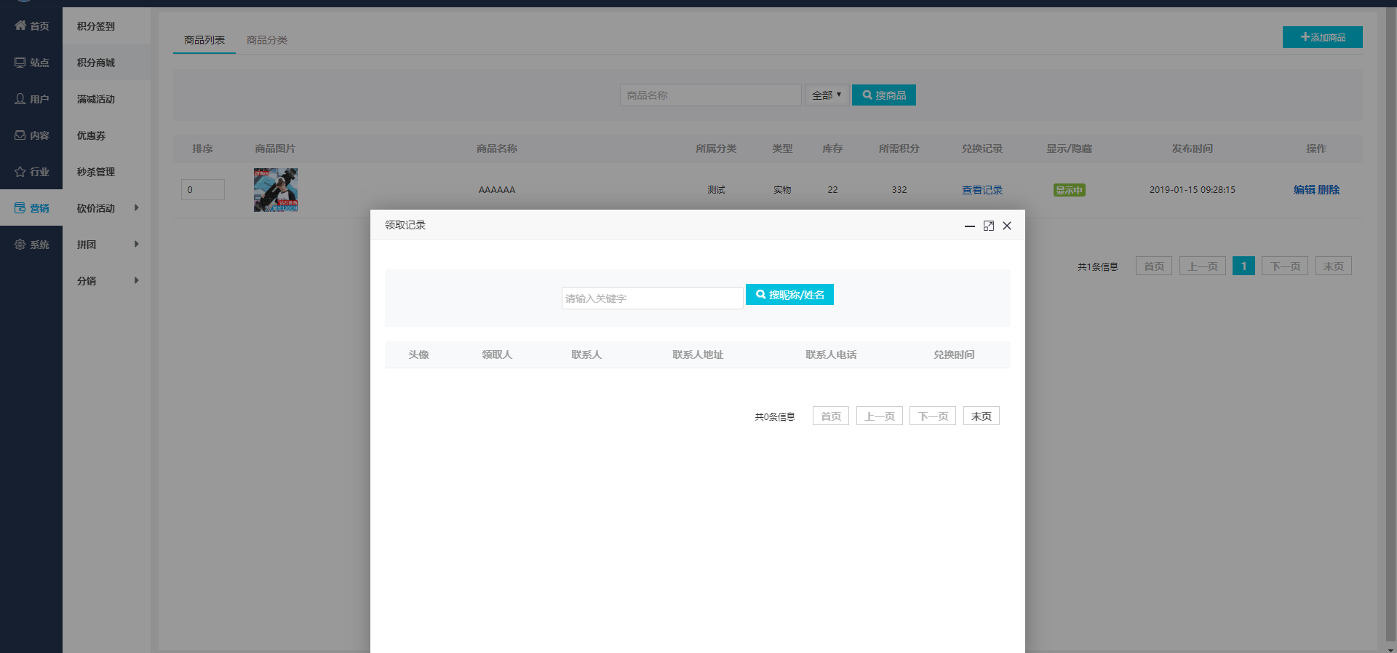Click the AAAAAA product thumbnail
Viewport: 1397px width, 653px height.
tap(276, 190)
